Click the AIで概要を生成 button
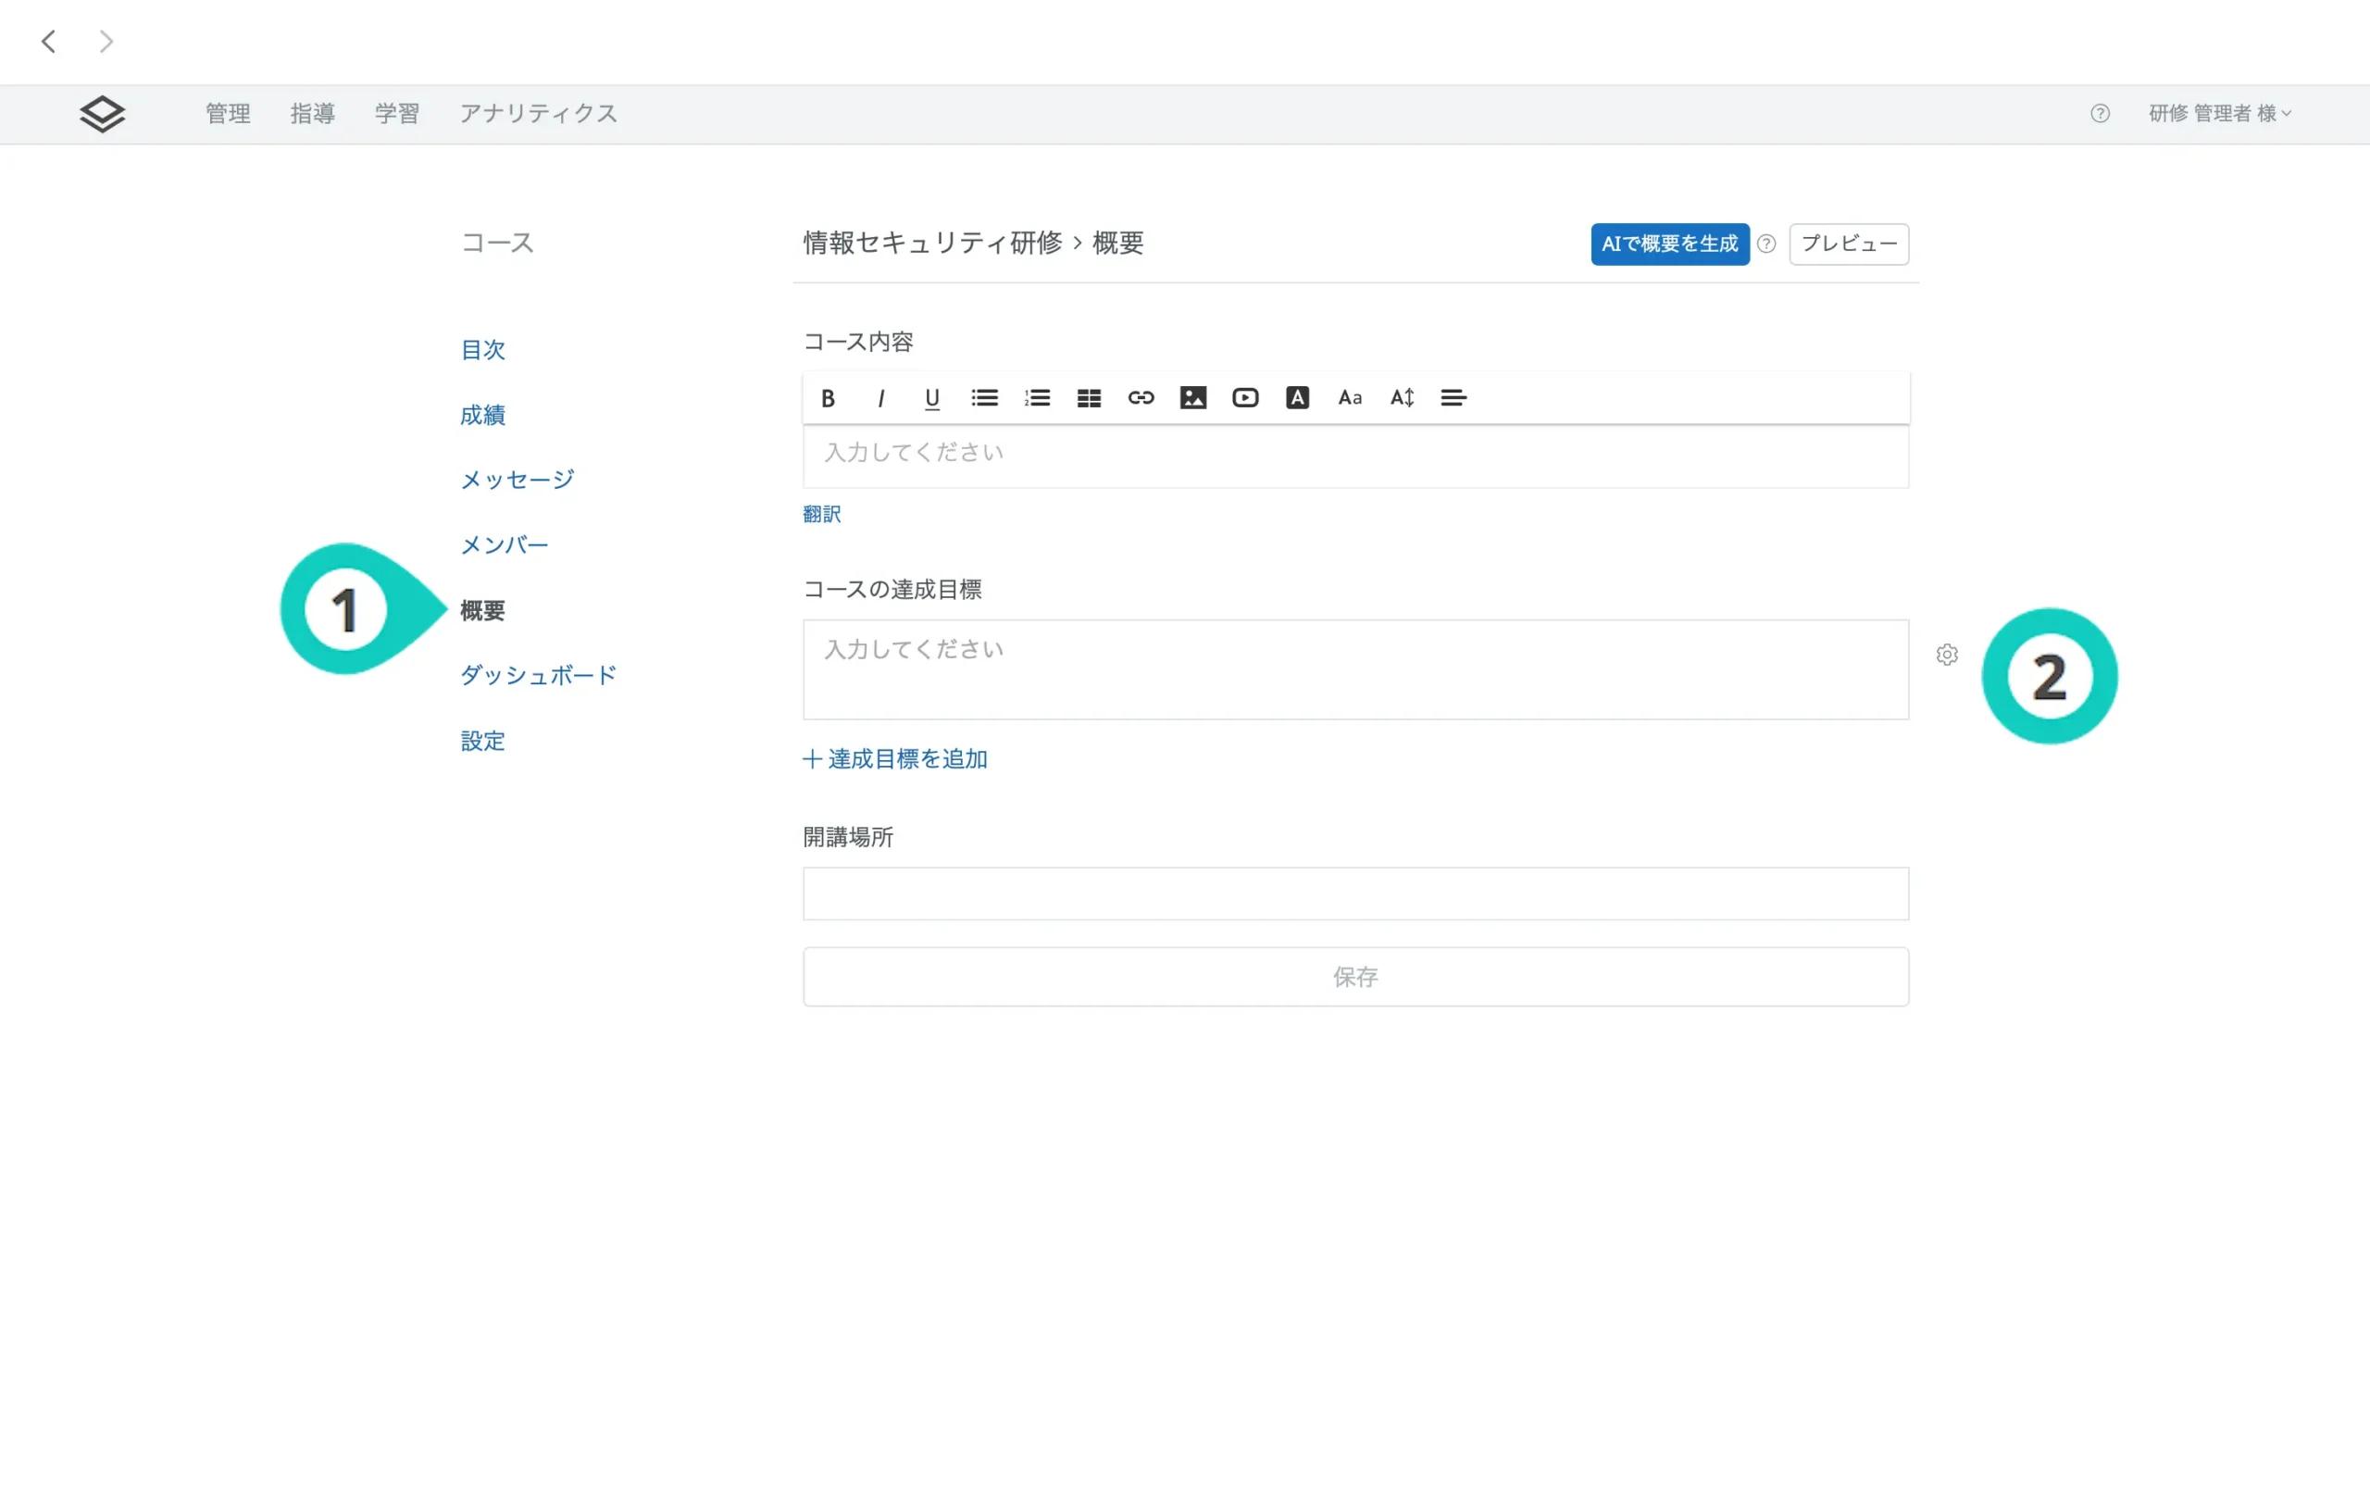2370x1499 pixels. (x=1669, y=244)
